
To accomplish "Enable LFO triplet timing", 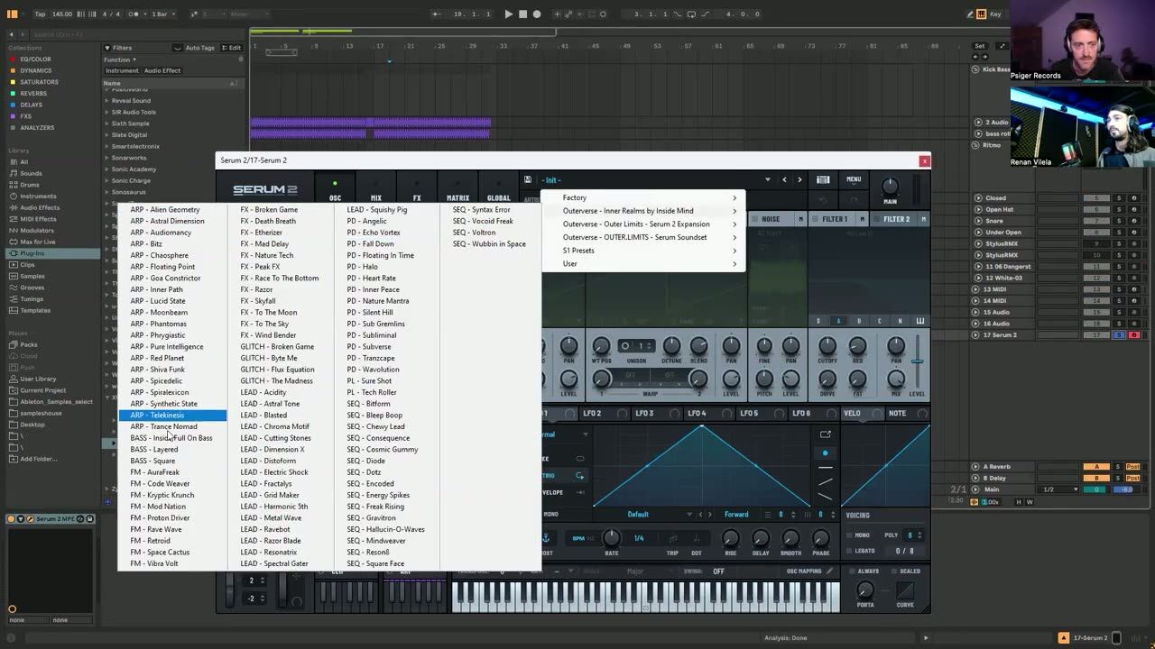I will (x=673, y=539).
